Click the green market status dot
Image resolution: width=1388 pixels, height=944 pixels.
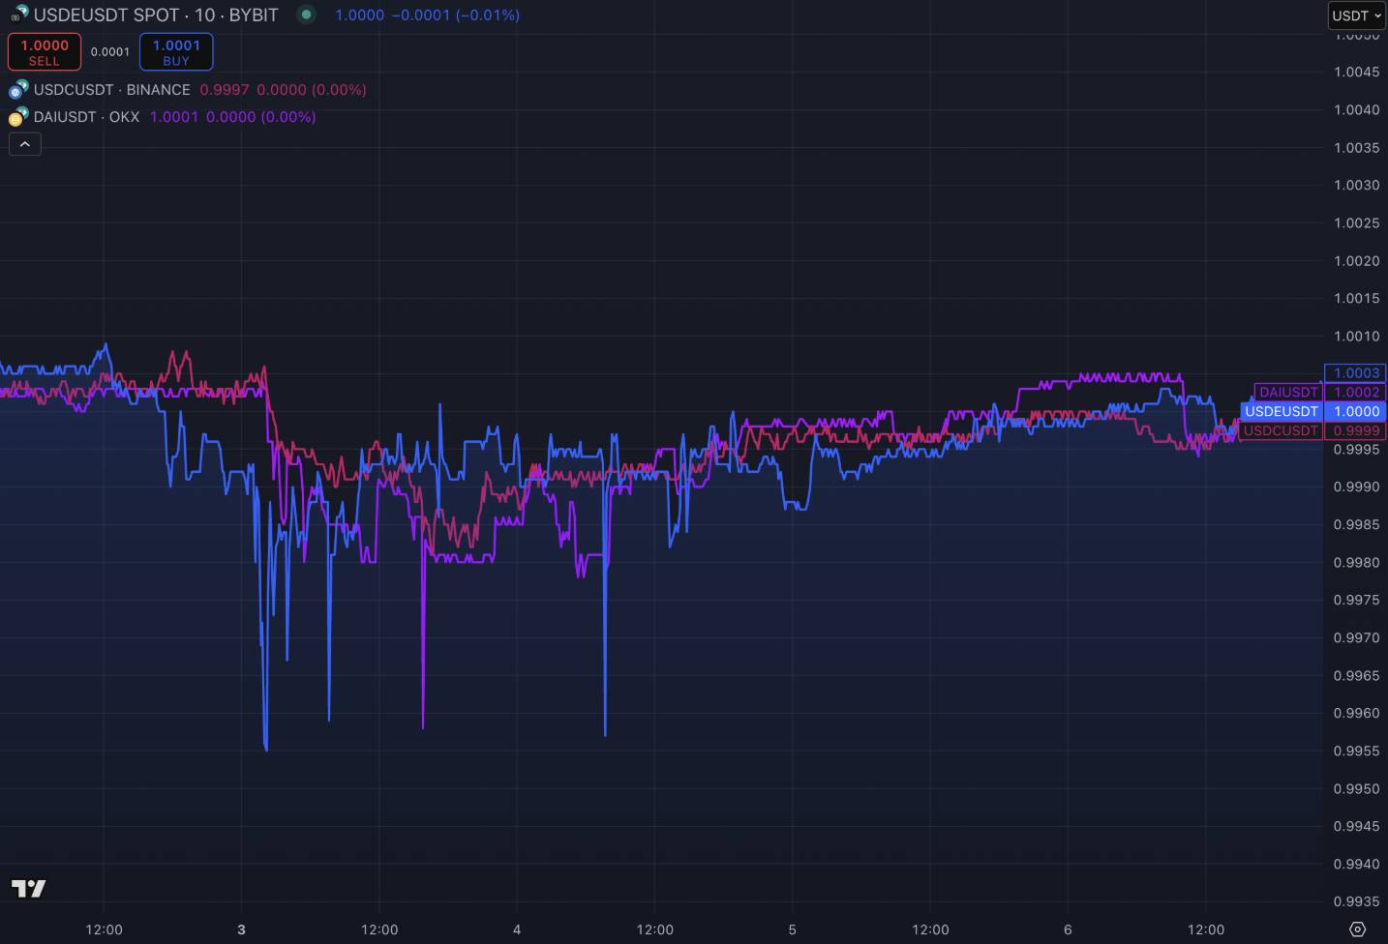[306, 15]
